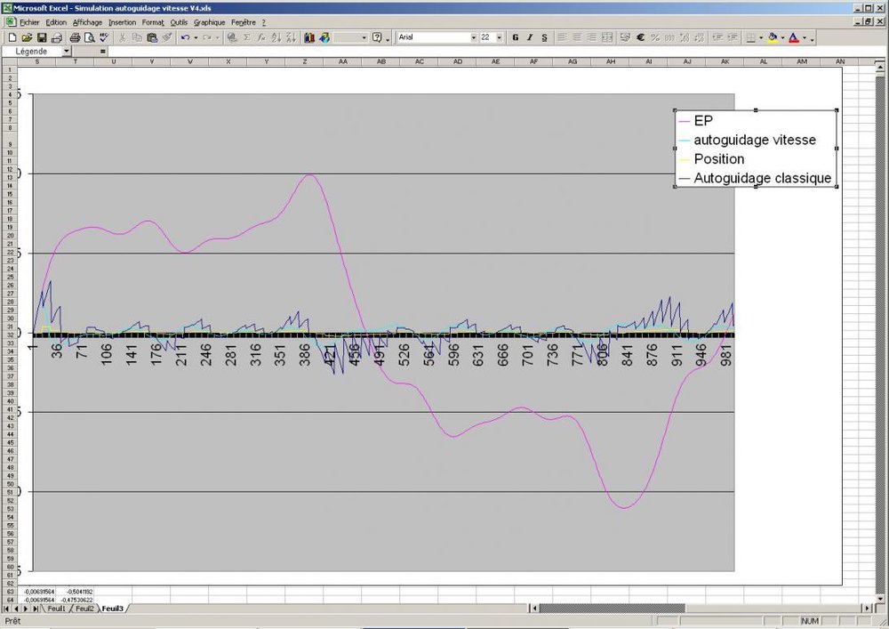Go to last sheet tab navigation arrow
This screenshot has height=629, width=889.
pyautogui.click(x=36, y=609)
